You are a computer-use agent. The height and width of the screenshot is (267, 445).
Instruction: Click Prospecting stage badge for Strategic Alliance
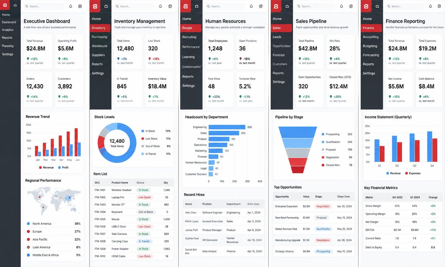tap(323, 251)
